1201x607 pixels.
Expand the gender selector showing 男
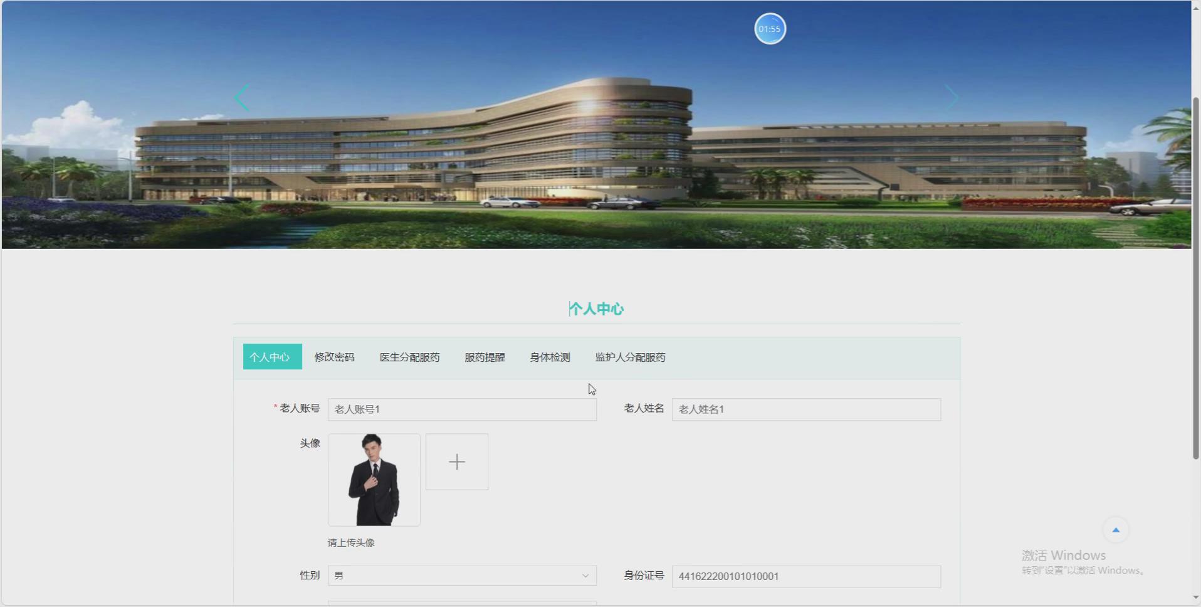pyautogui.click(x=461, y=576)
